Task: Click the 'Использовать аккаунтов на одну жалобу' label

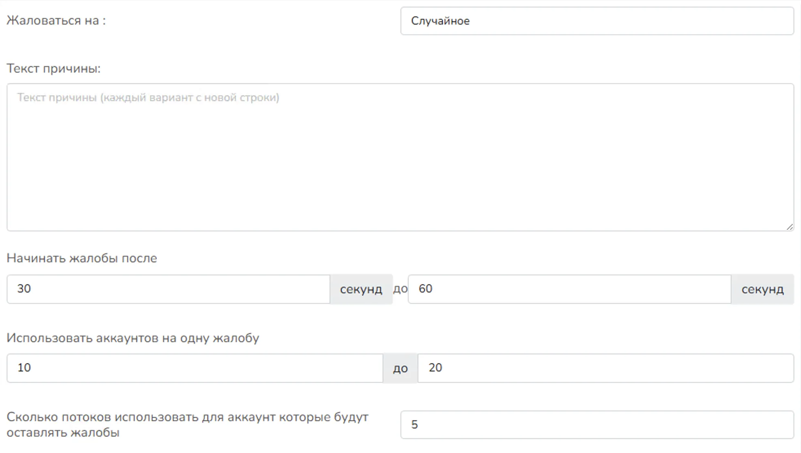Action: pos(133,338)
